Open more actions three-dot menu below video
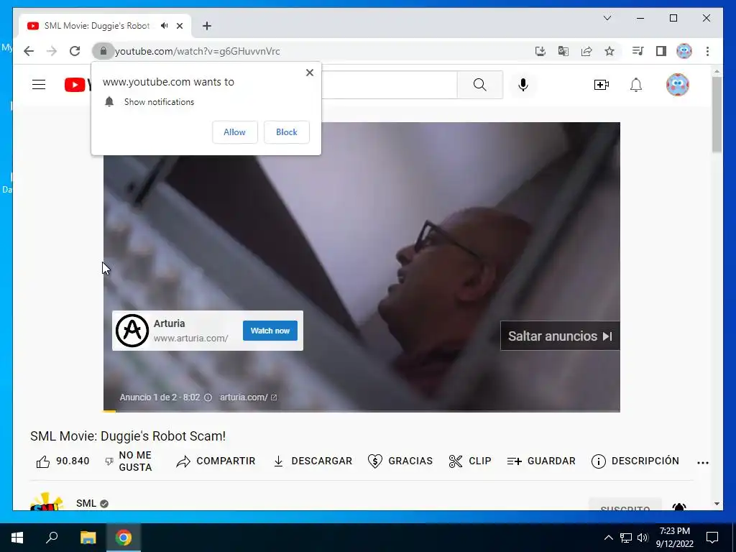The width and height of the screenshot is (736, 552). point(703,463)
